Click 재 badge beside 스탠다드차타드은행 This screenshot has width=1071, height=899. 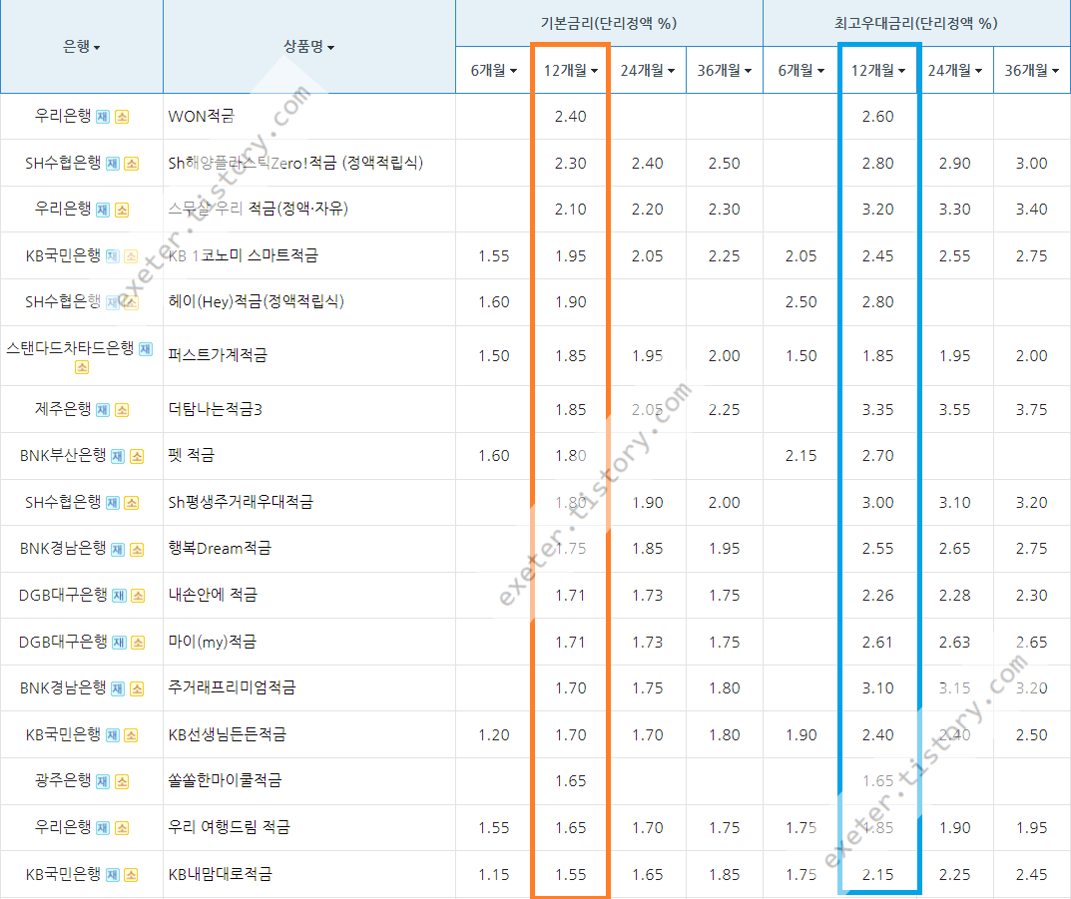[x=146, y=349]
